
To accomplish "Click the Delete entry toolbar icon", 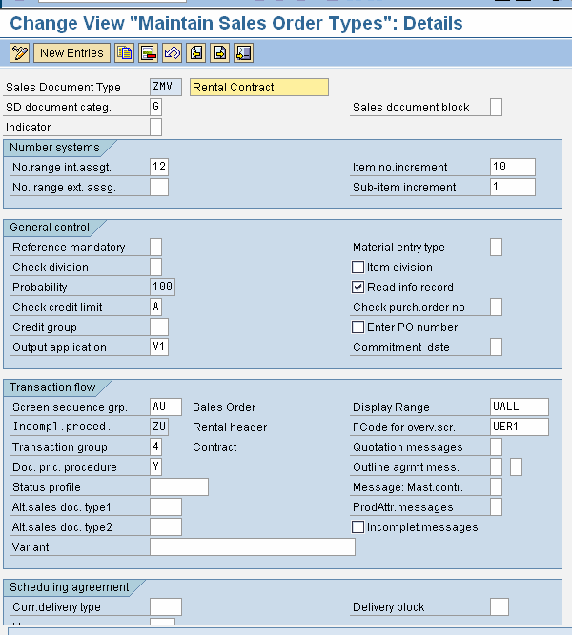I will pyautogui.click(x=148, y=53).
